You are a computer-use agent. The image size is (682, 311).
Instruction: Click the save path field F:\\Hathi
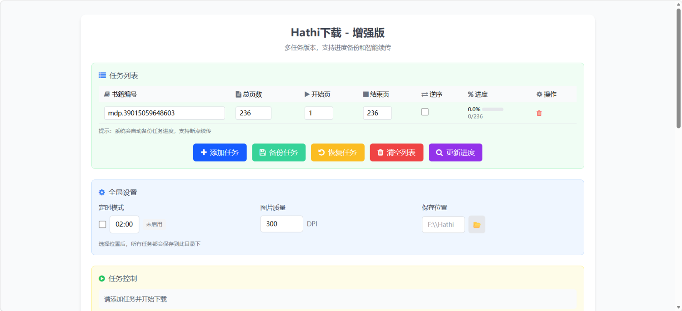[x=444, y=225]
